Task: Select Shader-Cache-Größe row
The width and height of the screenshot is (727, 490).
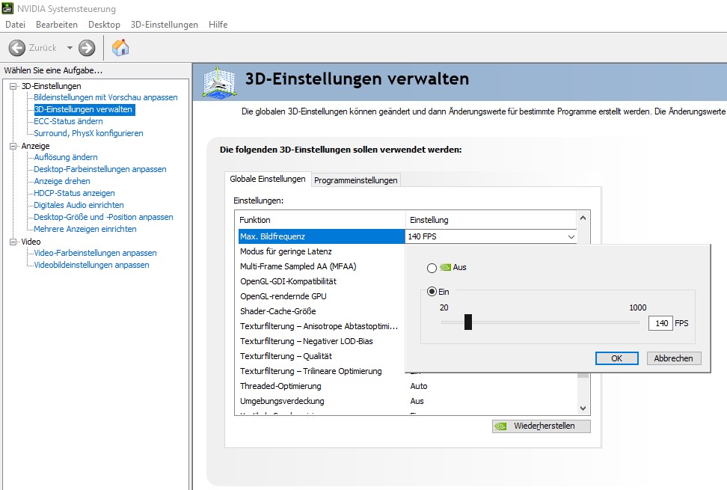Action: (x=322, y=311)
